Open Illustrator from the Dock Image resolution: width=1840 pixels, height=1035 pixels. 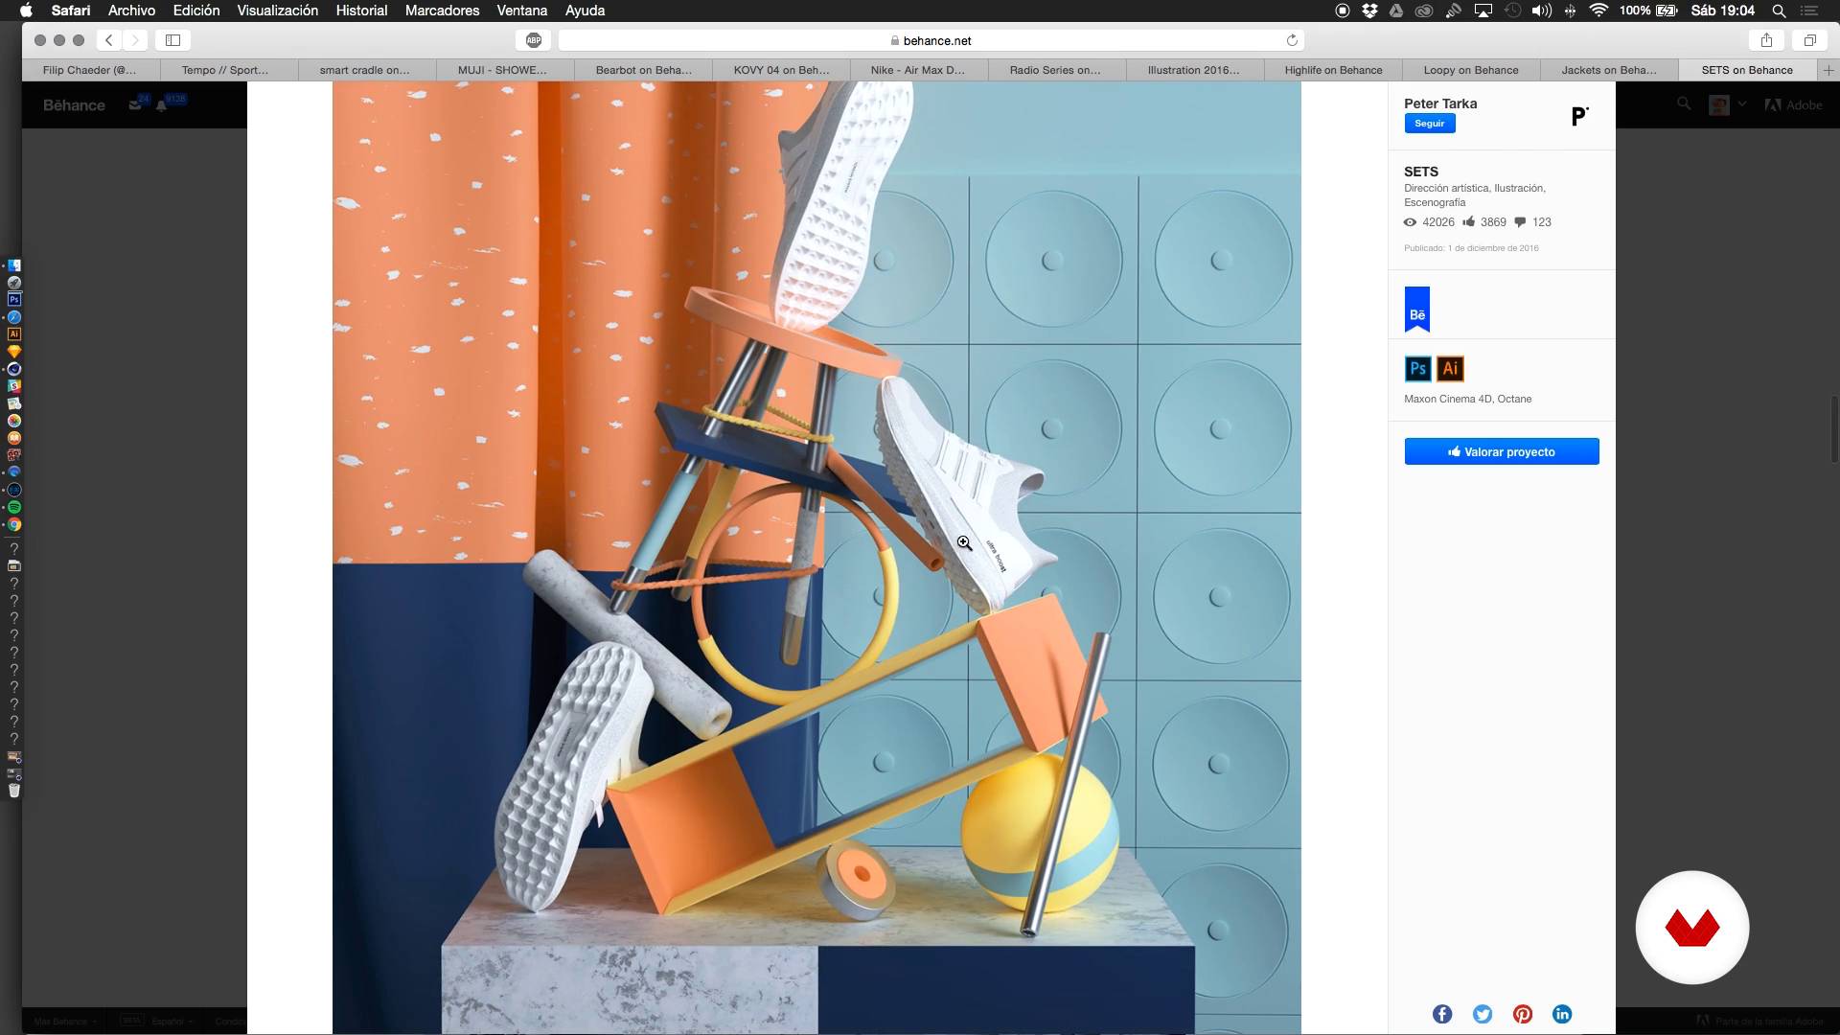tap(14, 334)
